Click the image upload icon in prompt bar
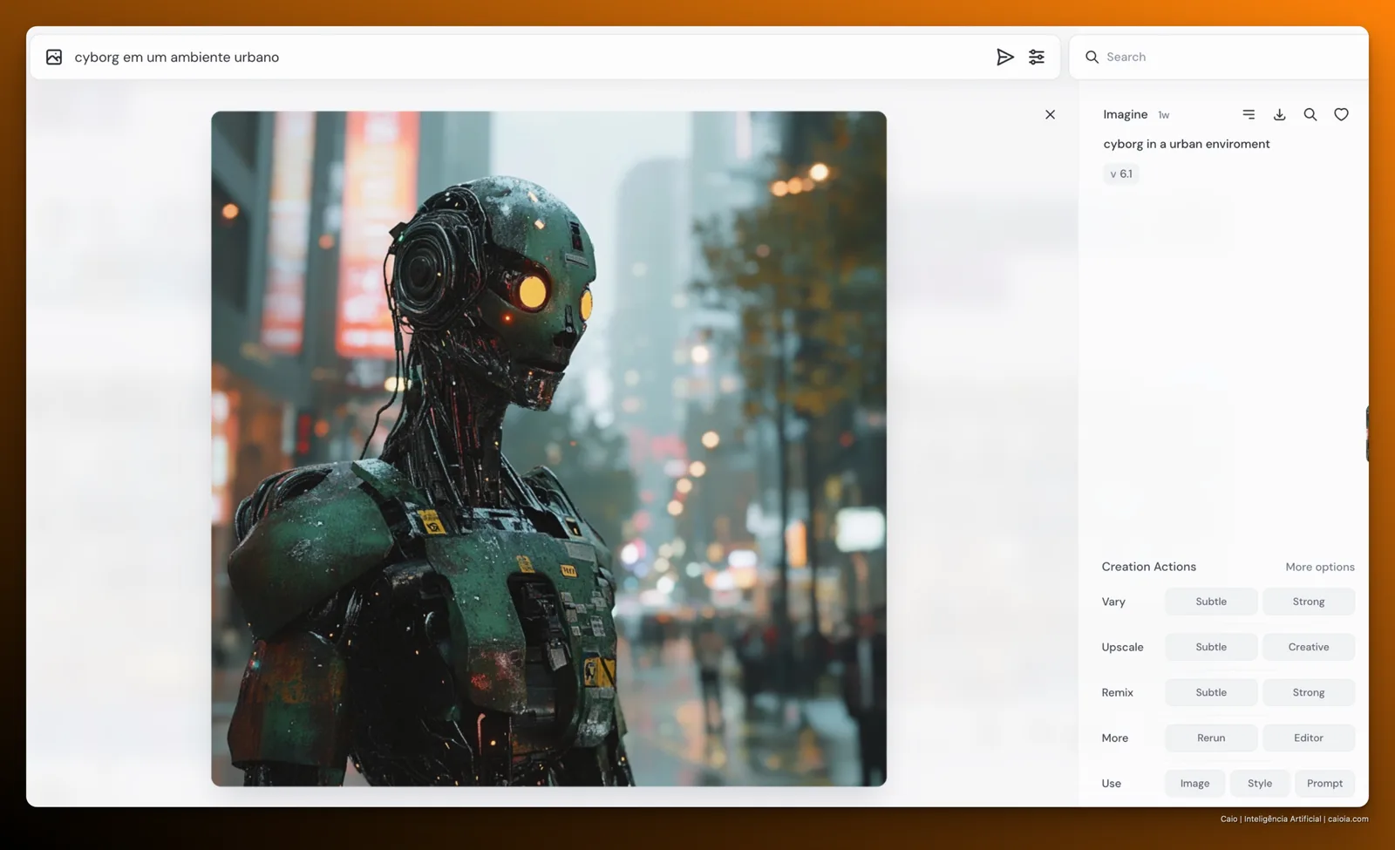The height and width of the screenshot is (850, 1395). click(x=54, y=57)
